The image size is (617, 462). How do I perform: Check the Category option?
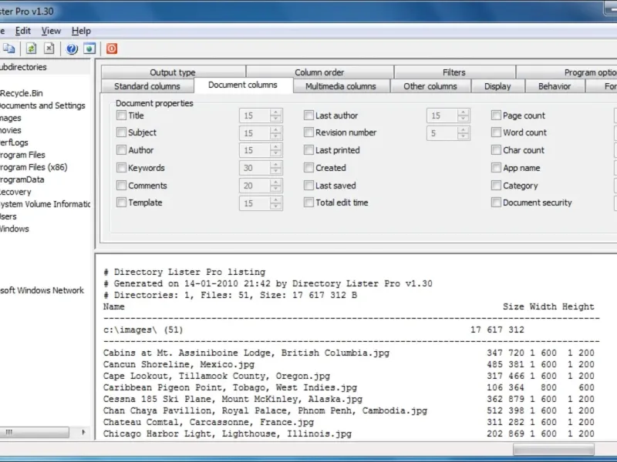coord(496,185)
